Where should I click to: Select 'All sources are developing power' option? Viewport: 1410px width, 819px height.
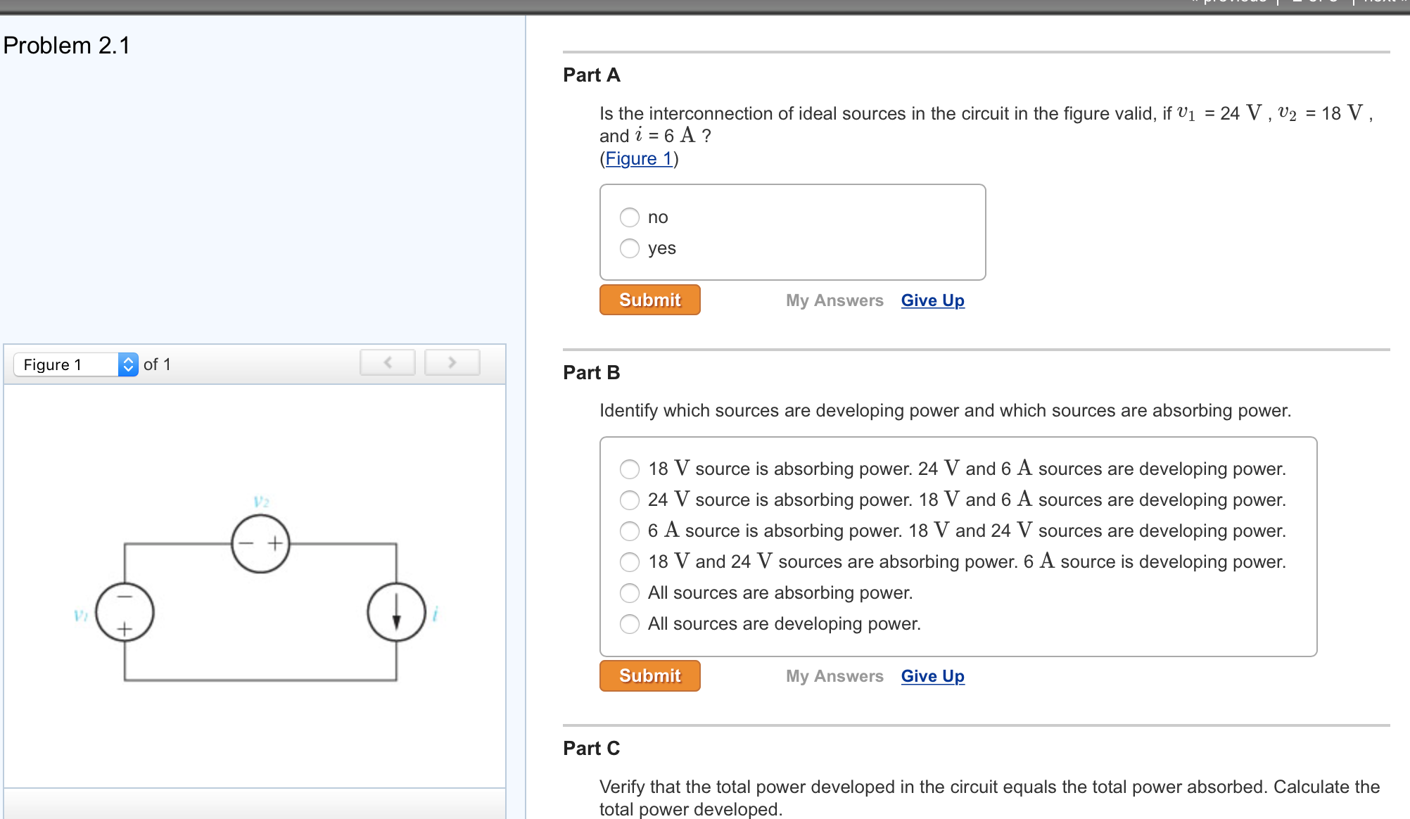(630, 624)
